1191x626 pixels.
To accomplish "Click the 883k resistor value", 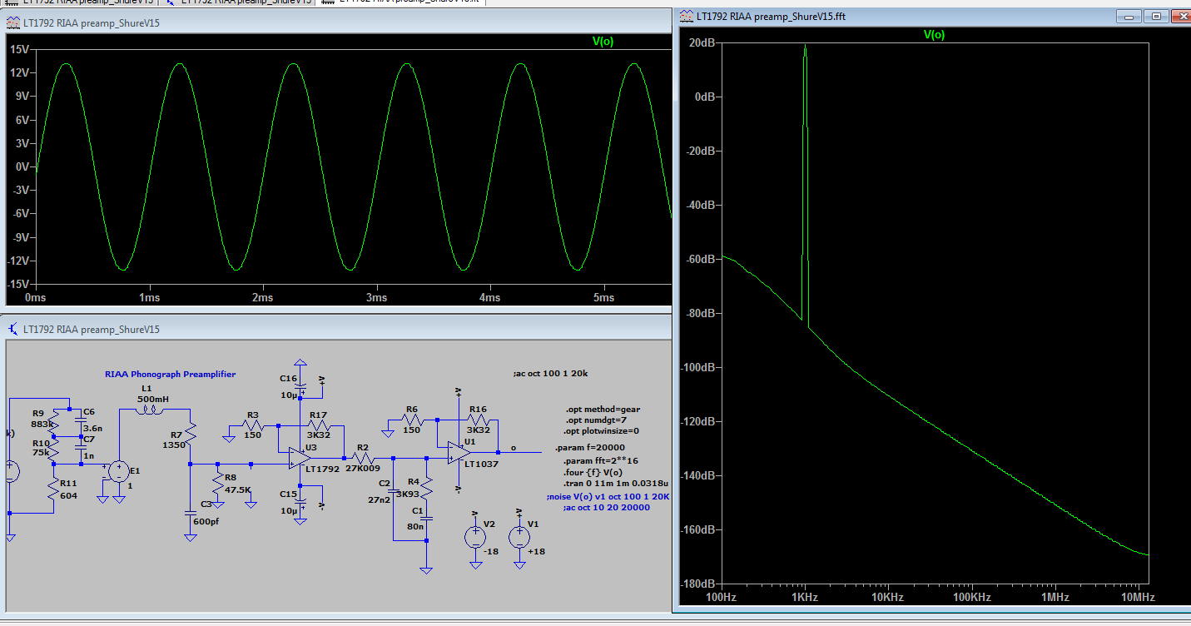I will [43, 423].
